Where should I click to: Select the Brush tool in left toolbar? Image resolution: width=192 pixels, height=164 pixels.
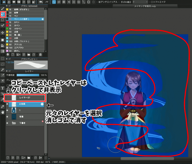[3, 9]
